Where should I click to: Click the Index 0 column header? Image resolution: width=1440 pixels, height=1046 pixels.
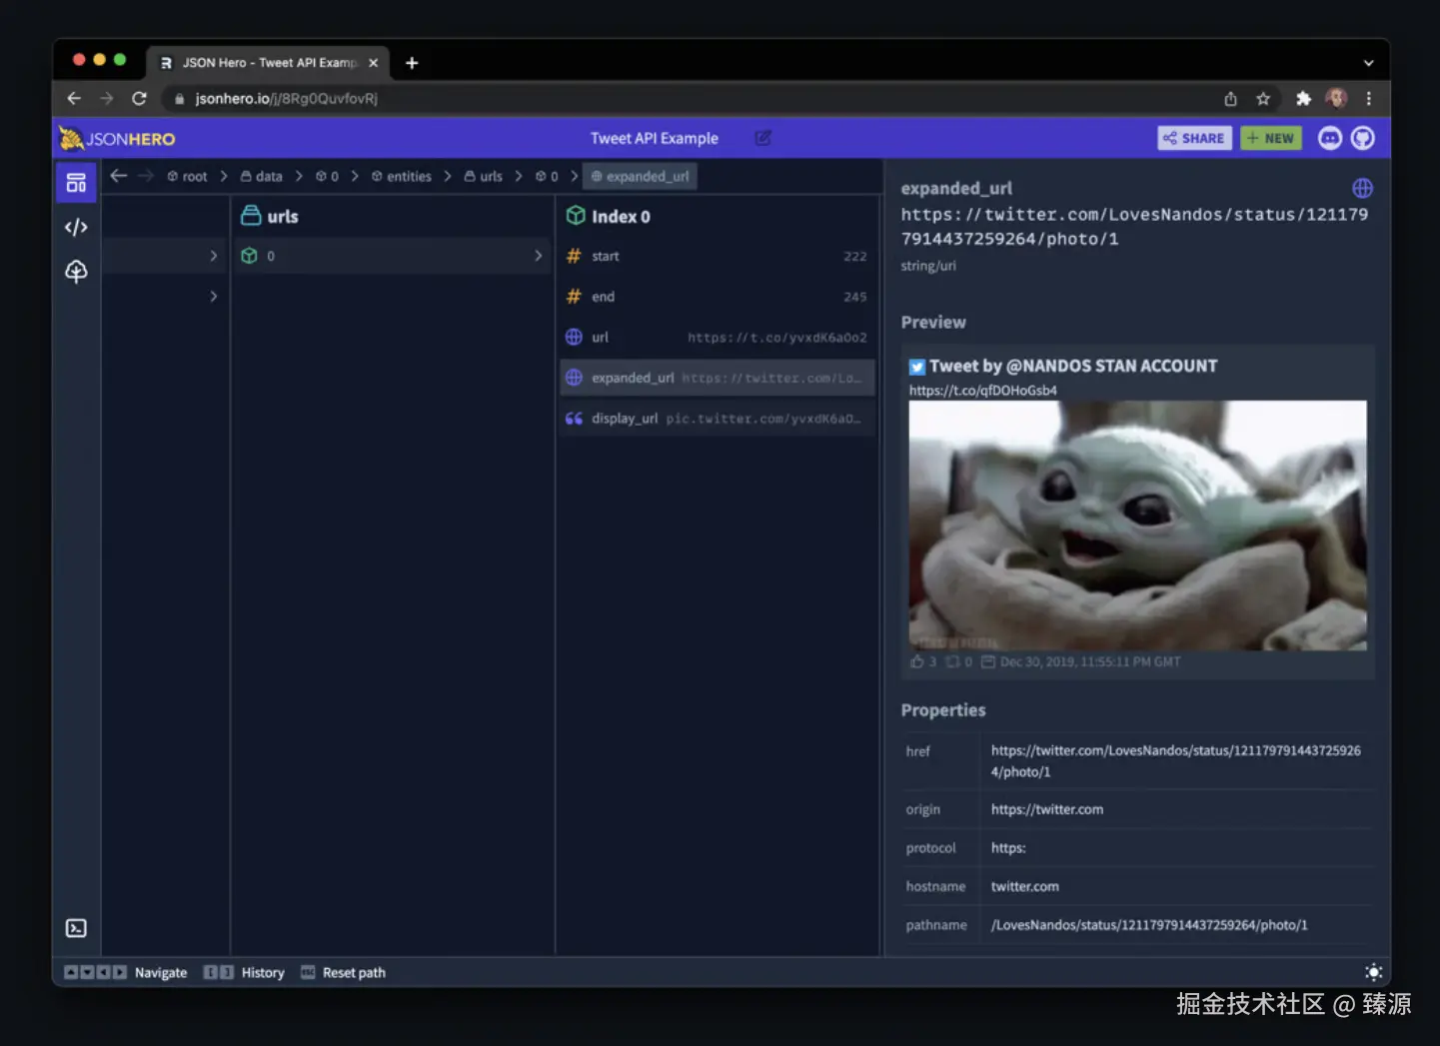pos(608,216)
